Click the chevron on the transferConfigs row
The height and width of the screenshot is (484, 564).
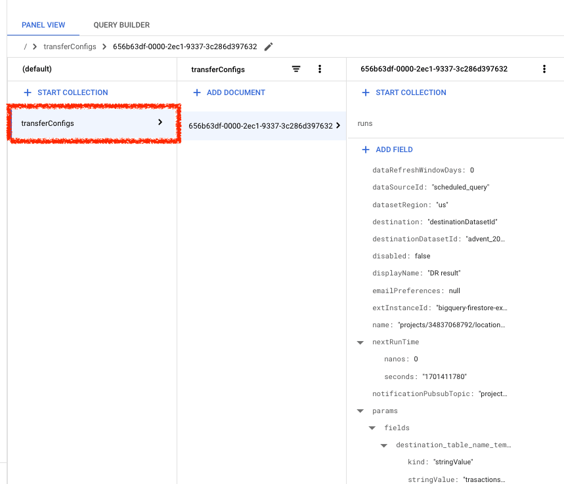coord(160,123)
